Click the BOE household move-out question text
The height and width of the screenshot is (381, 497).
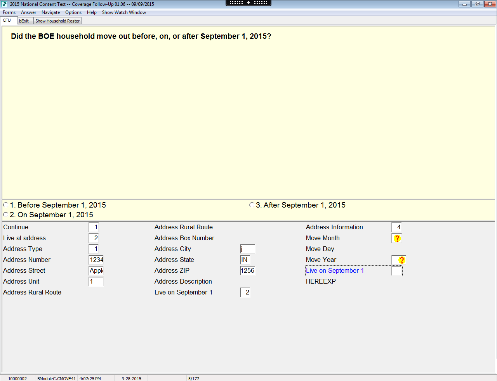141,36
